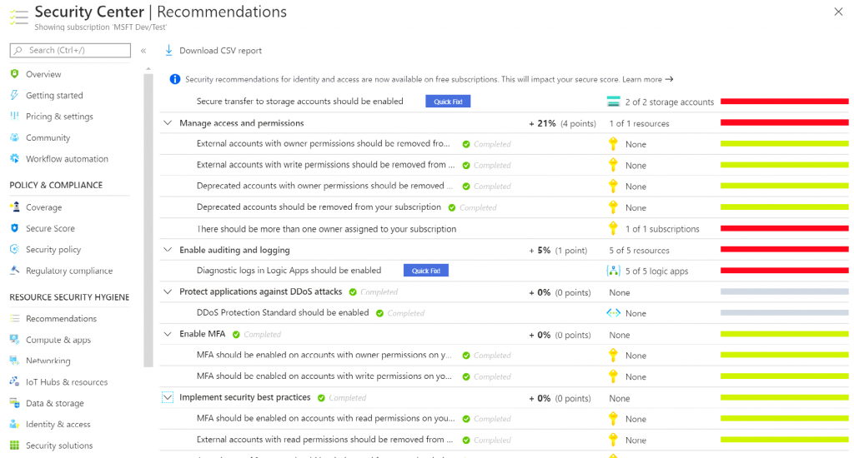The width and height of the screenshot is (854, 458).
Task: Click the Getting started lightning icon
Action: point(14,95)
